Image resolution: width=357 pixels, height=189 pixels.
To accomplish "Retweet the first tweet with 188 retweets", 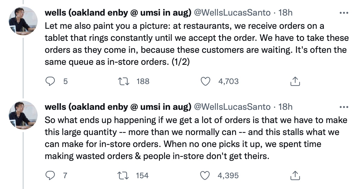I will [124, 81].
